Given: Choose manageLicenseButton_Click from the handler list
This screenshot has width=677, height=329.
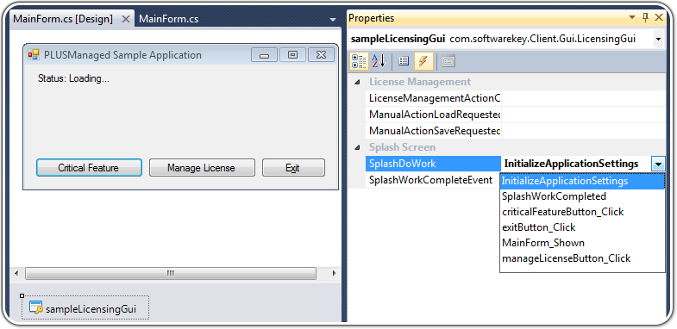Looking at the screenshot, I should 582,258.
